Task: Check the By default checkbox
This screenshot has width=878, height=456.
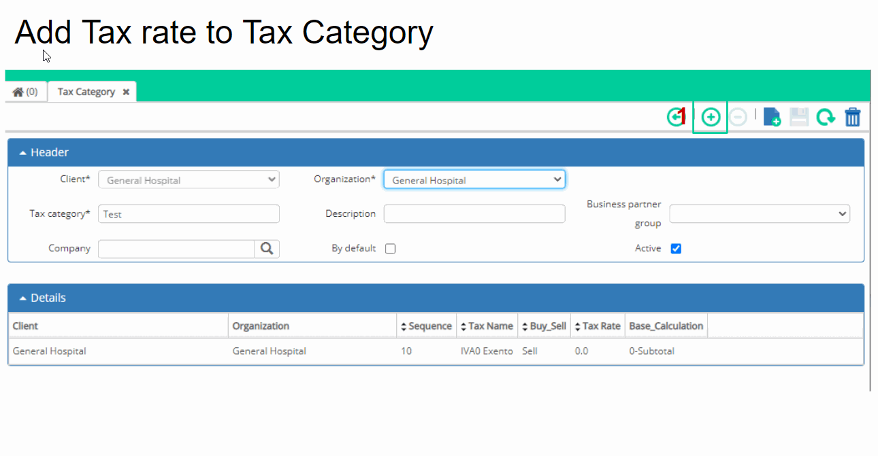Action: tap(390, 248)
